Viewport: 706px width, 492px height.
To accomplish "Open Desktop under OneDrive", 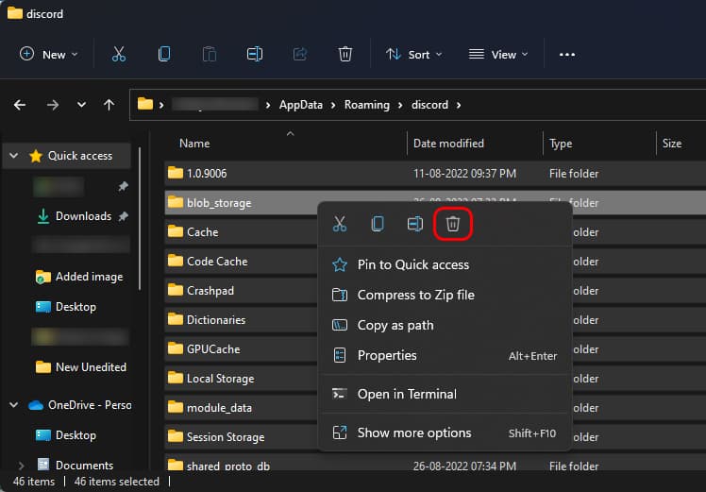I will point(76,435).
